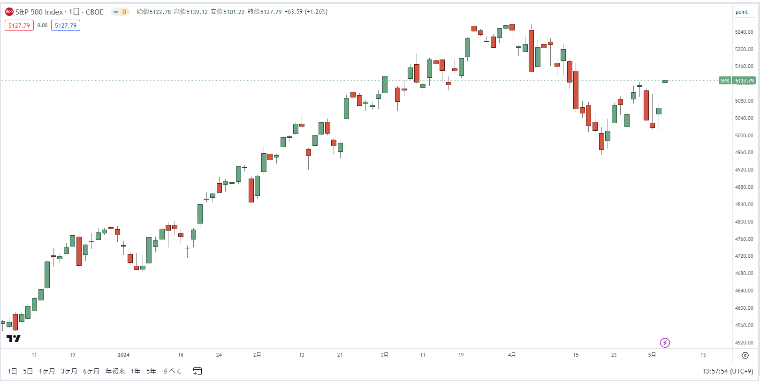The image size is (760, 381).
Task: Click the SPX 5127.79 price label
Action: [x=737, y=81]
